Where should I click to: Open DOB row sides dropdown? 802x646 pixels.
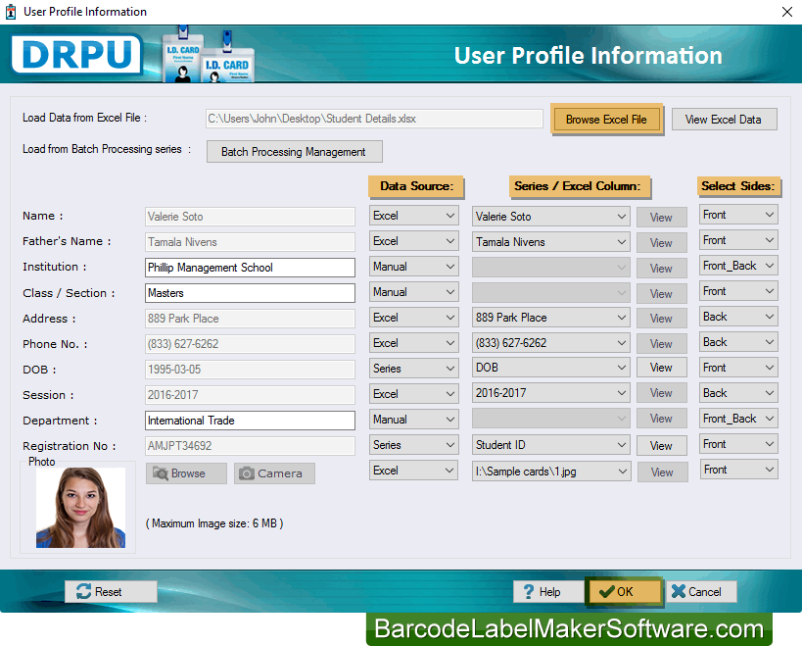pos(738,368)
